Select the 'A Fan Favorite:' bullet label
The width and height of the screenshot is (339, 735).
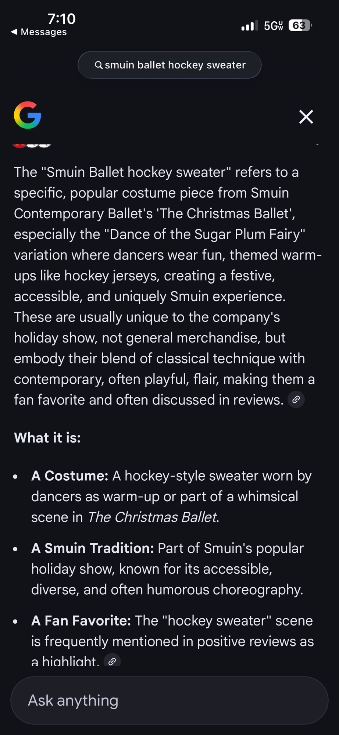point(81,621)
